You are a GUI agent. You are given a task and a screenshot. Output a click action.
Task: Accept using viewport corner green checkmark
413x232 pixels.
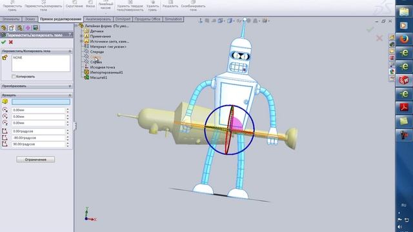[370, 29]
